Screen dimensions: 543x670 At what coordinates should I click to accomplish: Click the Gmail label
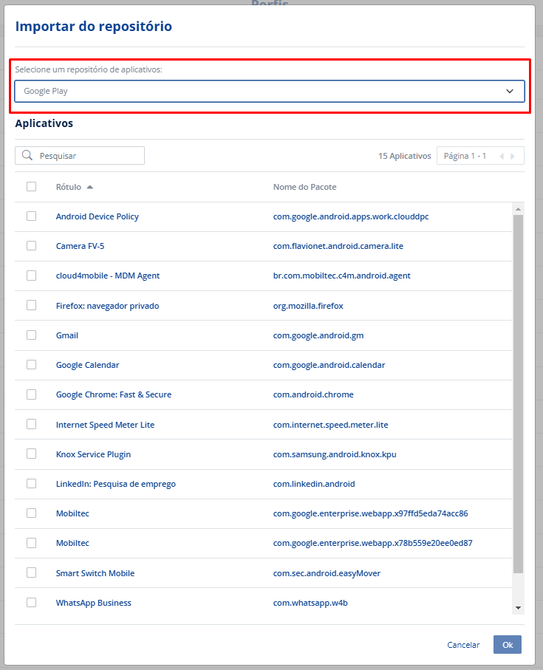pyautogui.click(x=67, y=335)
